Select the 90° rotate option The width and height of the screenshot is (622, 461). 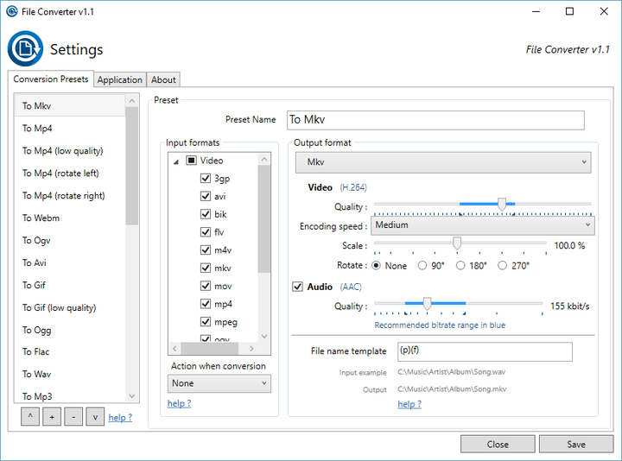pos(422,266)
